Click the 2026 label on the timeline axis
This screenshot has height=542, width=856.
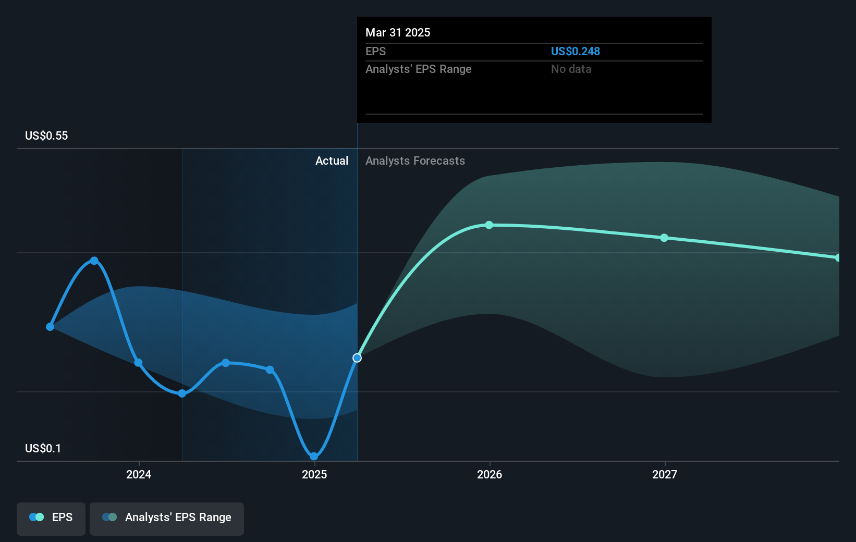tap(489, 474)
